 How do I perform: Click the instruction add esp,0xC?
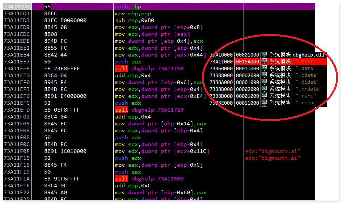(x=133, y=186)
